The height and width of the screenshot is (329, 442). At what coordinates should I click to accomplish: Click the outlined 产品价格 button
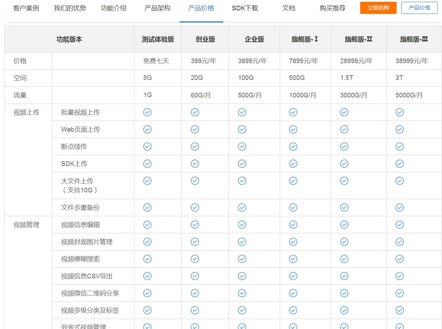[419, 8]
